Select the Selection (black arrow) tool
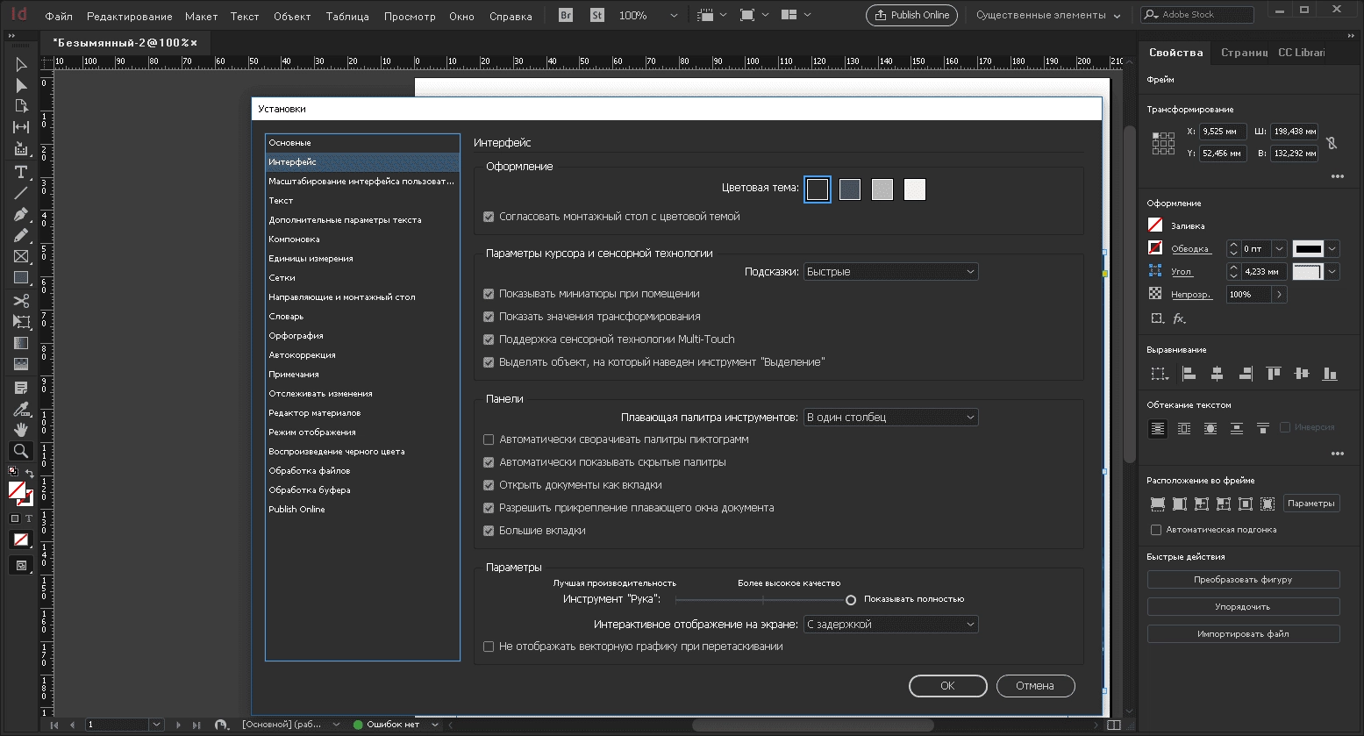The height and width of the screenshot is (736, 1364). click(21, 64)
